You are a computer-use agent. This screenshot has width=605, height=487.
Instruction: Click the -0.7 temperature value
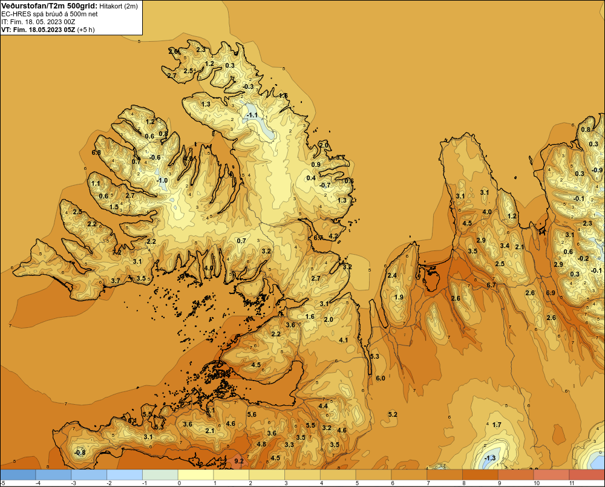(325, 185)
